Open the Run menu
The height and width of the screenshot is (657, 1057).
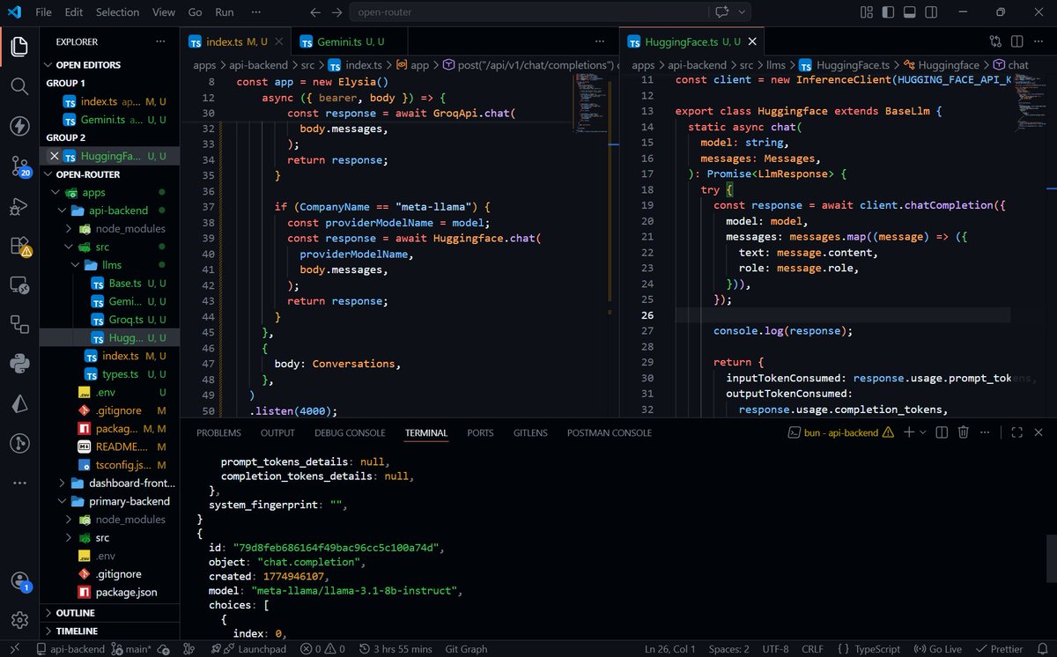coord(225,12)
